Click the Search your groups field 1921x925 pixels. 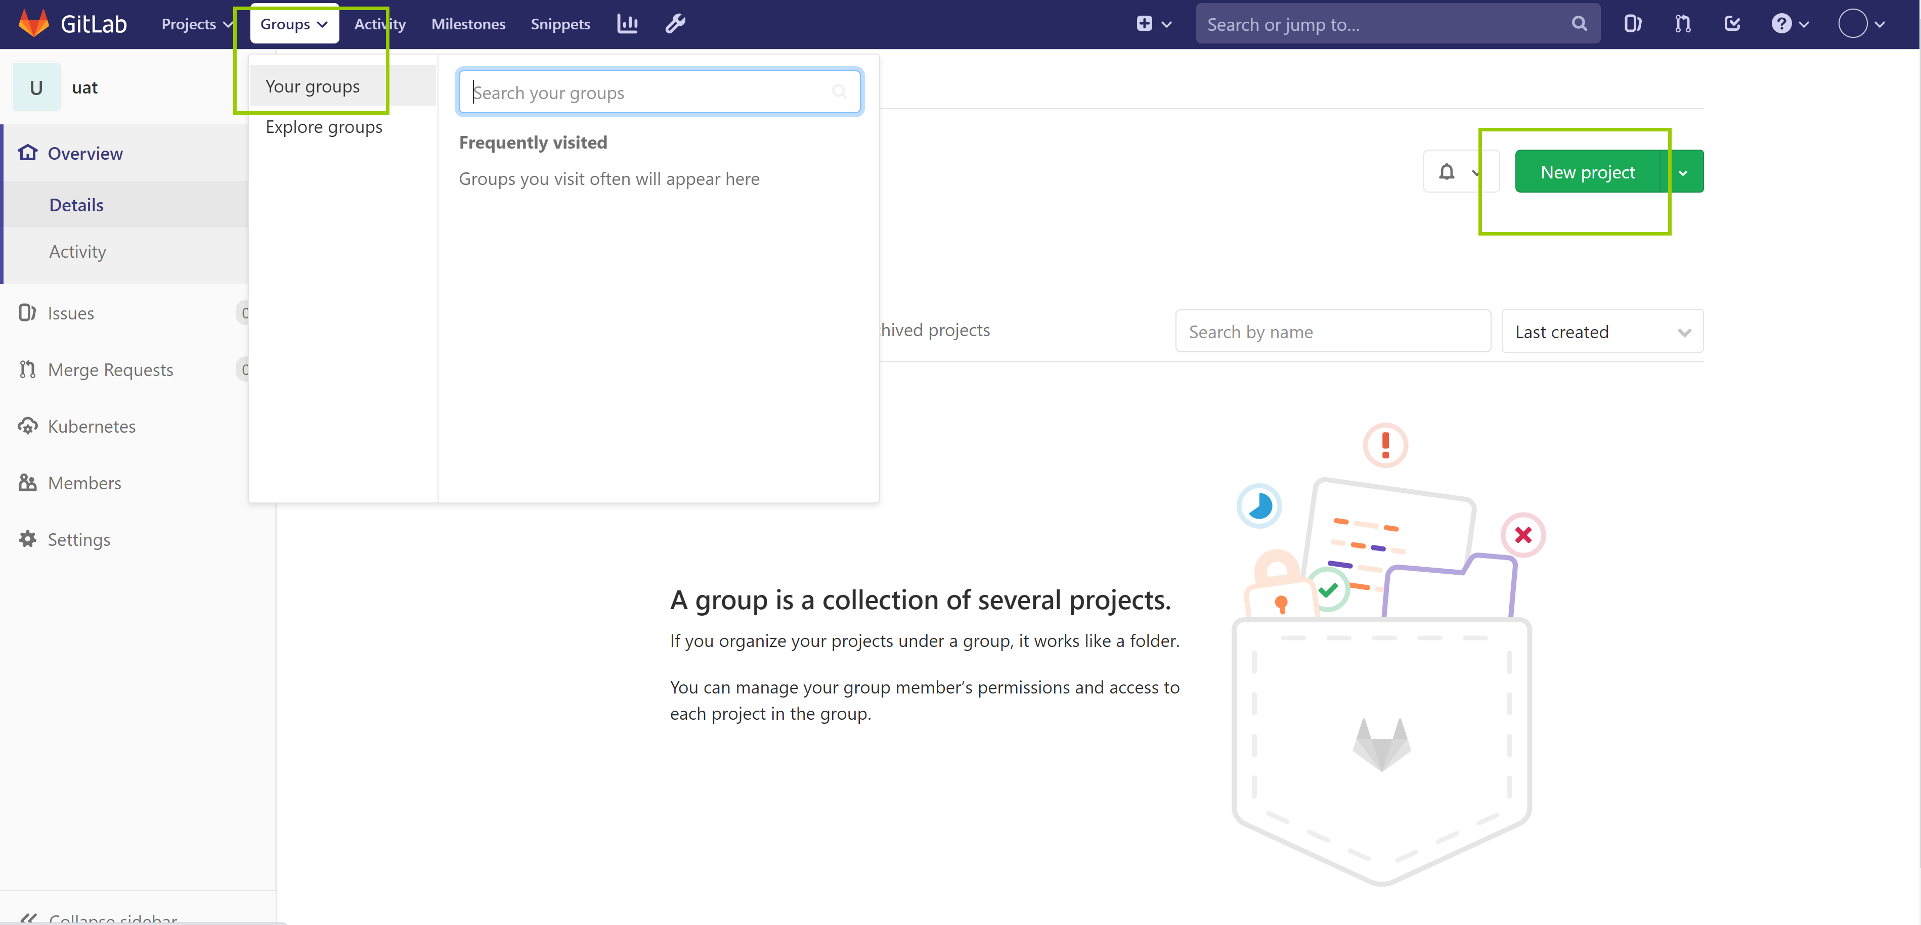[659, 92]
